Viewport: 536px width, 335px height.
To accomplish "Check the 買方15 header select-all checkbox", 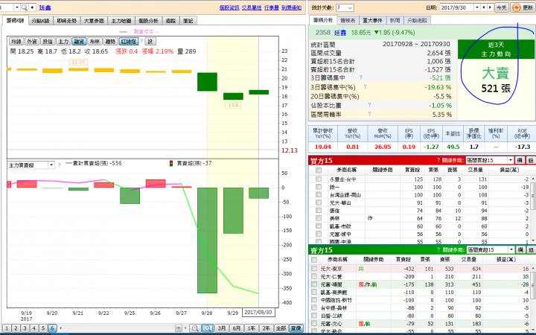I will coord(319,170).
